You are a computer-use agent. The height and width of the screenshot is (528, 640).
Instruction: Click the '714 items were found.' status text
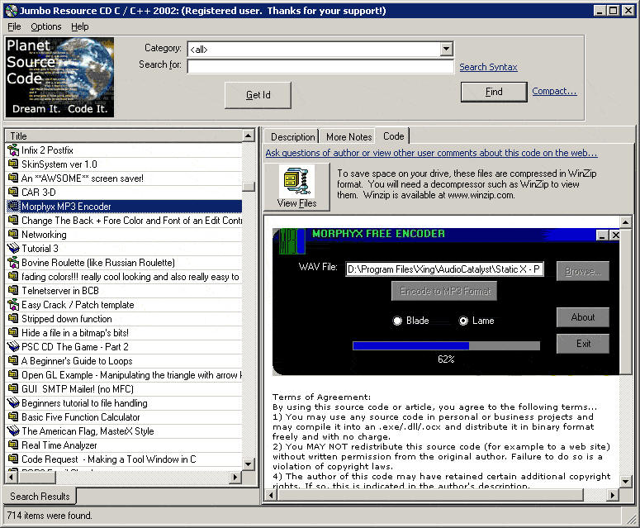[x=50, y=516]
